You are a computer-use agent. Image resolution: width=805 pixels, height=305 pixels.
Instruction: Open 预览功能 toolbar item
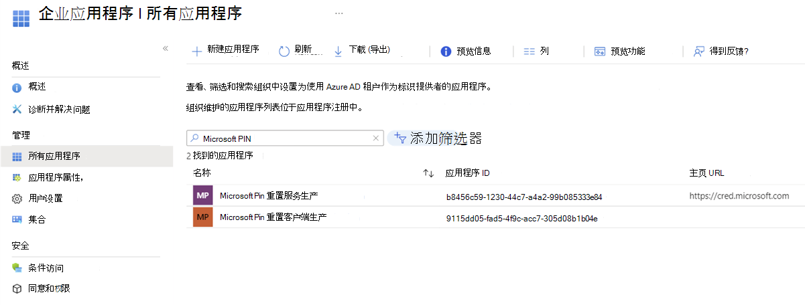click(x=628, y=51)
